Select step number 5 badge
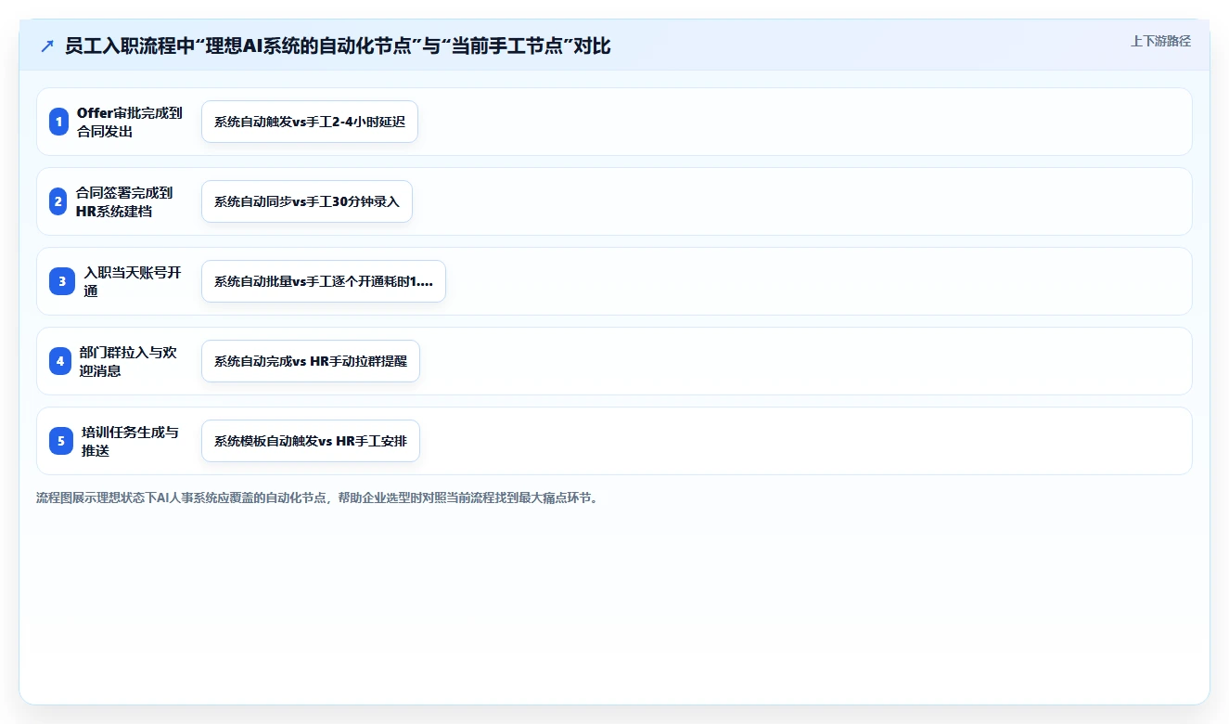Screen dimensions: 1229x724 (61, 441)
